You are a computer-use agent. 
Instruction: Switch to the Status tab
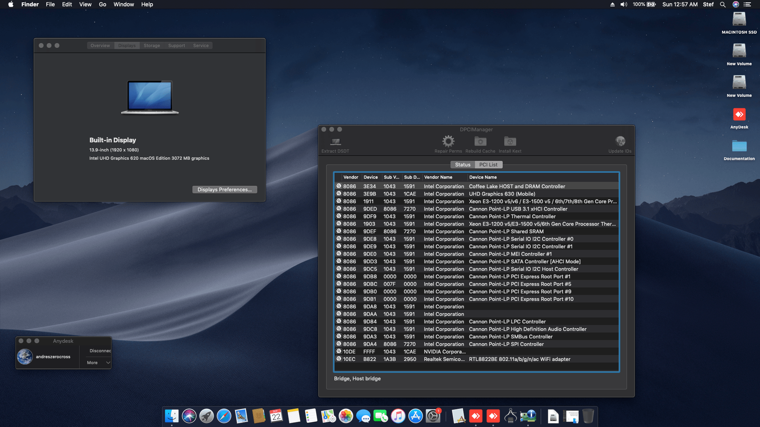coord(462,164)
